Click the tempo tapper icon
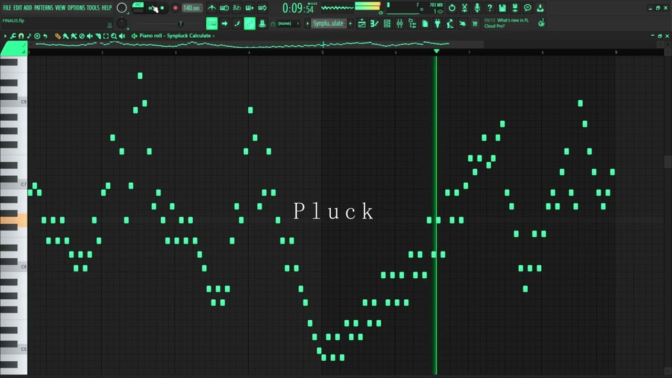Viewport: 672px width, 378px height. tap(450, 24)
